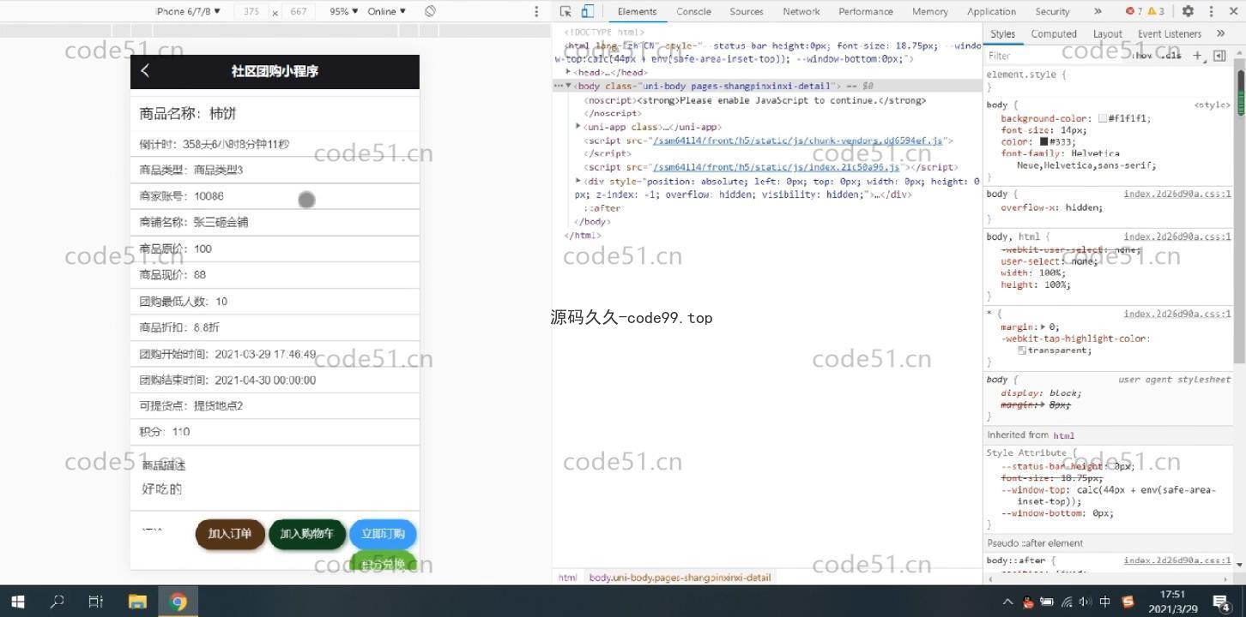1246x617 pixels.
Task: Click Chrome icon on taskbar
Action: click(178, 602)
